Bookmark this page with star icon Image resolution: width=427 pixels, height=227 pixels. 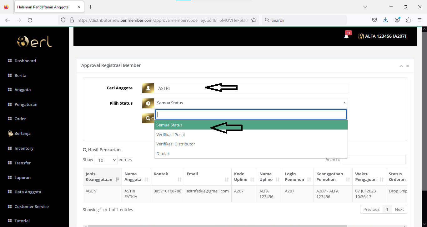tap(254, 20)
